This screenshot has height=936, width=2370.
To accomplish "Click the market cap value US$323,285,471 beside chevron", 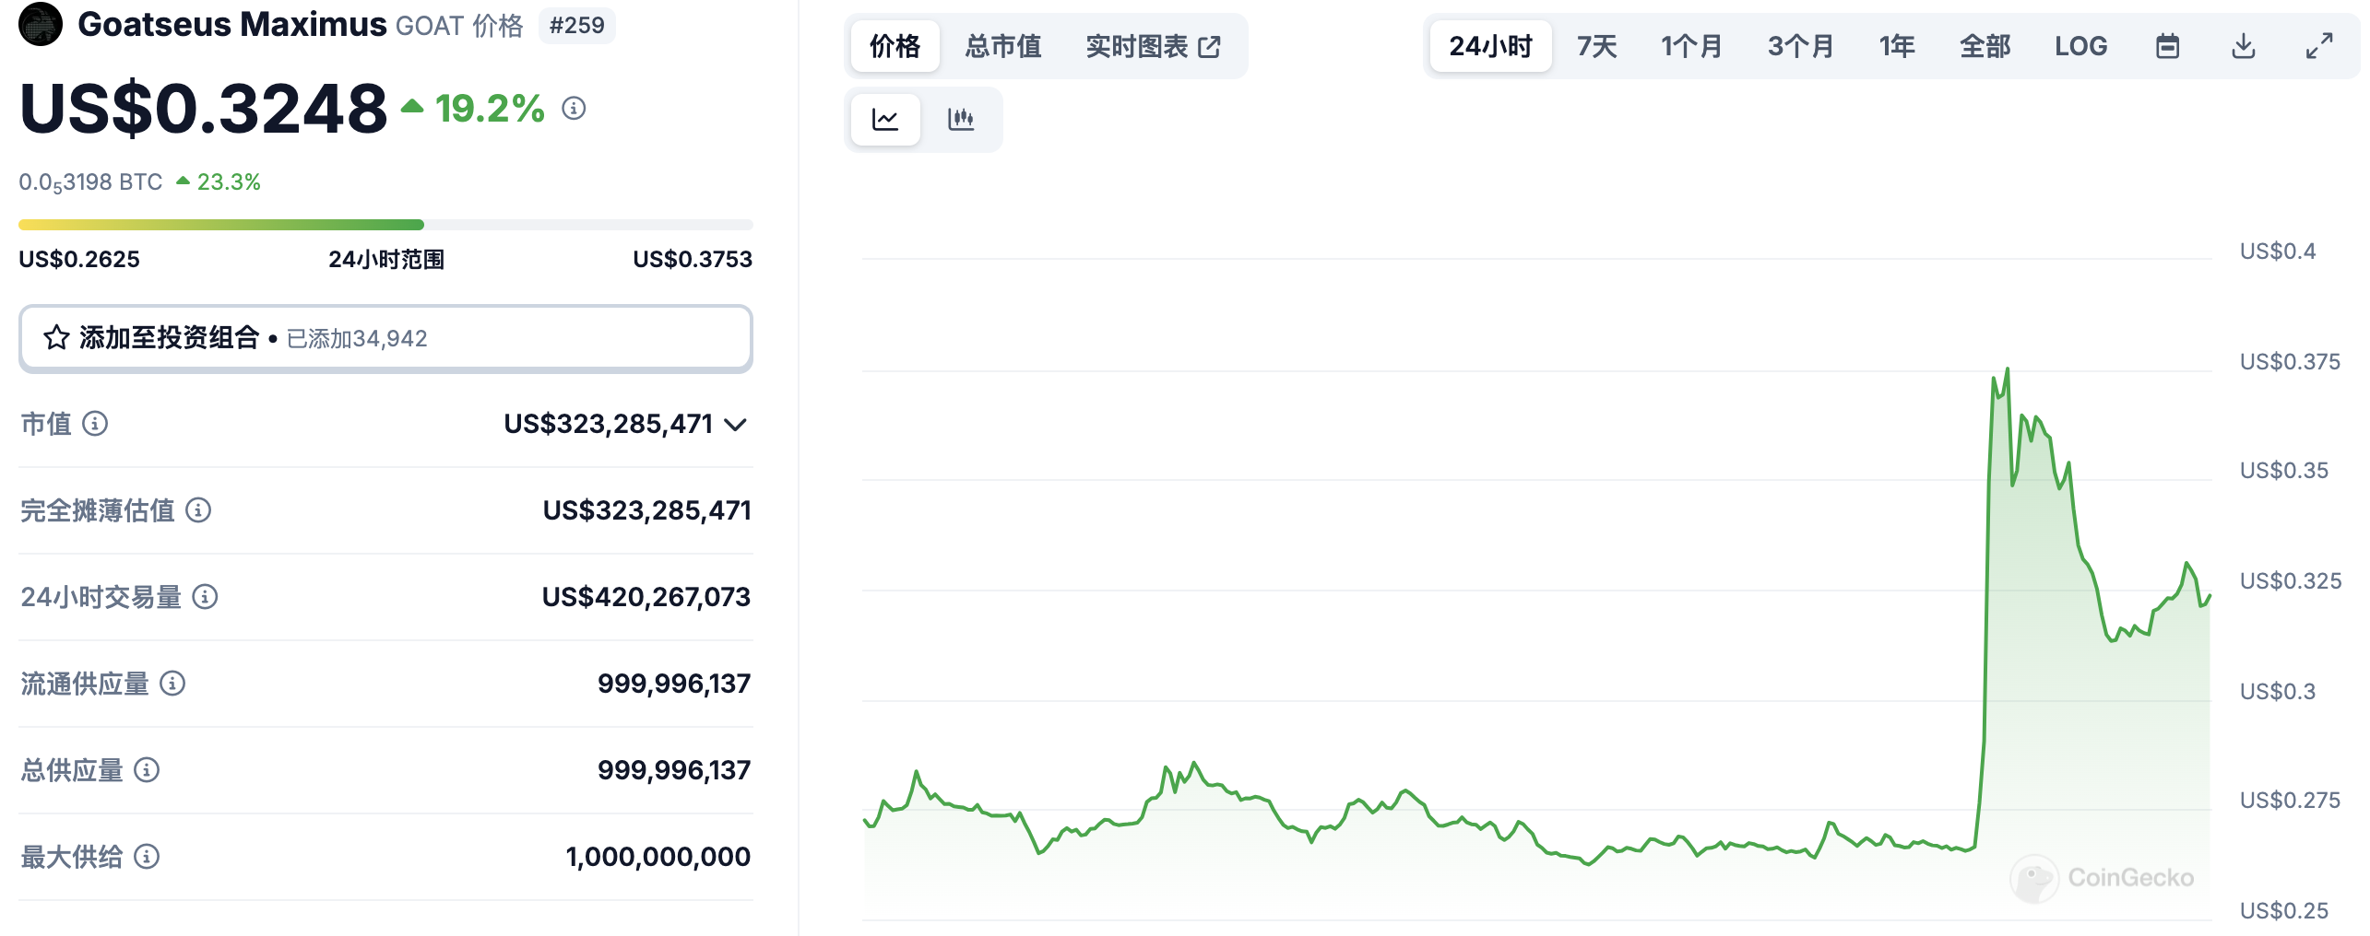I will tap(609, 424).
